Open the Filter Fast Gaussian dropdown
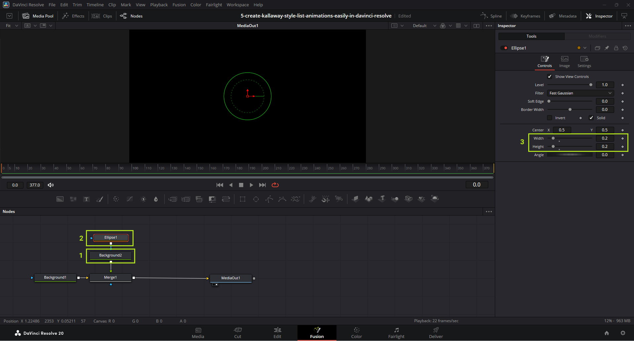This screenshot has height=341, width=634. [x=580, y=93]
